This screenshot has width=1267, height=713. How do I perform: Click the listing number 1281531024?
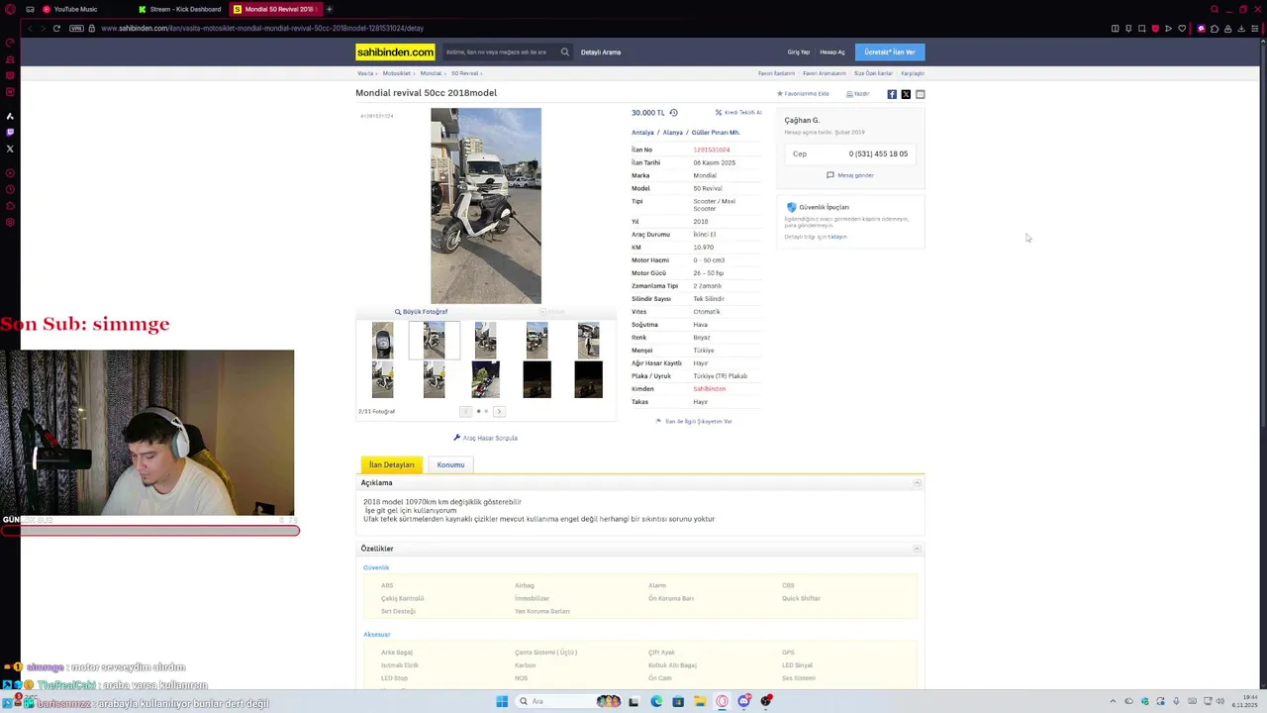pyautogui.click(x=712, y=150)
